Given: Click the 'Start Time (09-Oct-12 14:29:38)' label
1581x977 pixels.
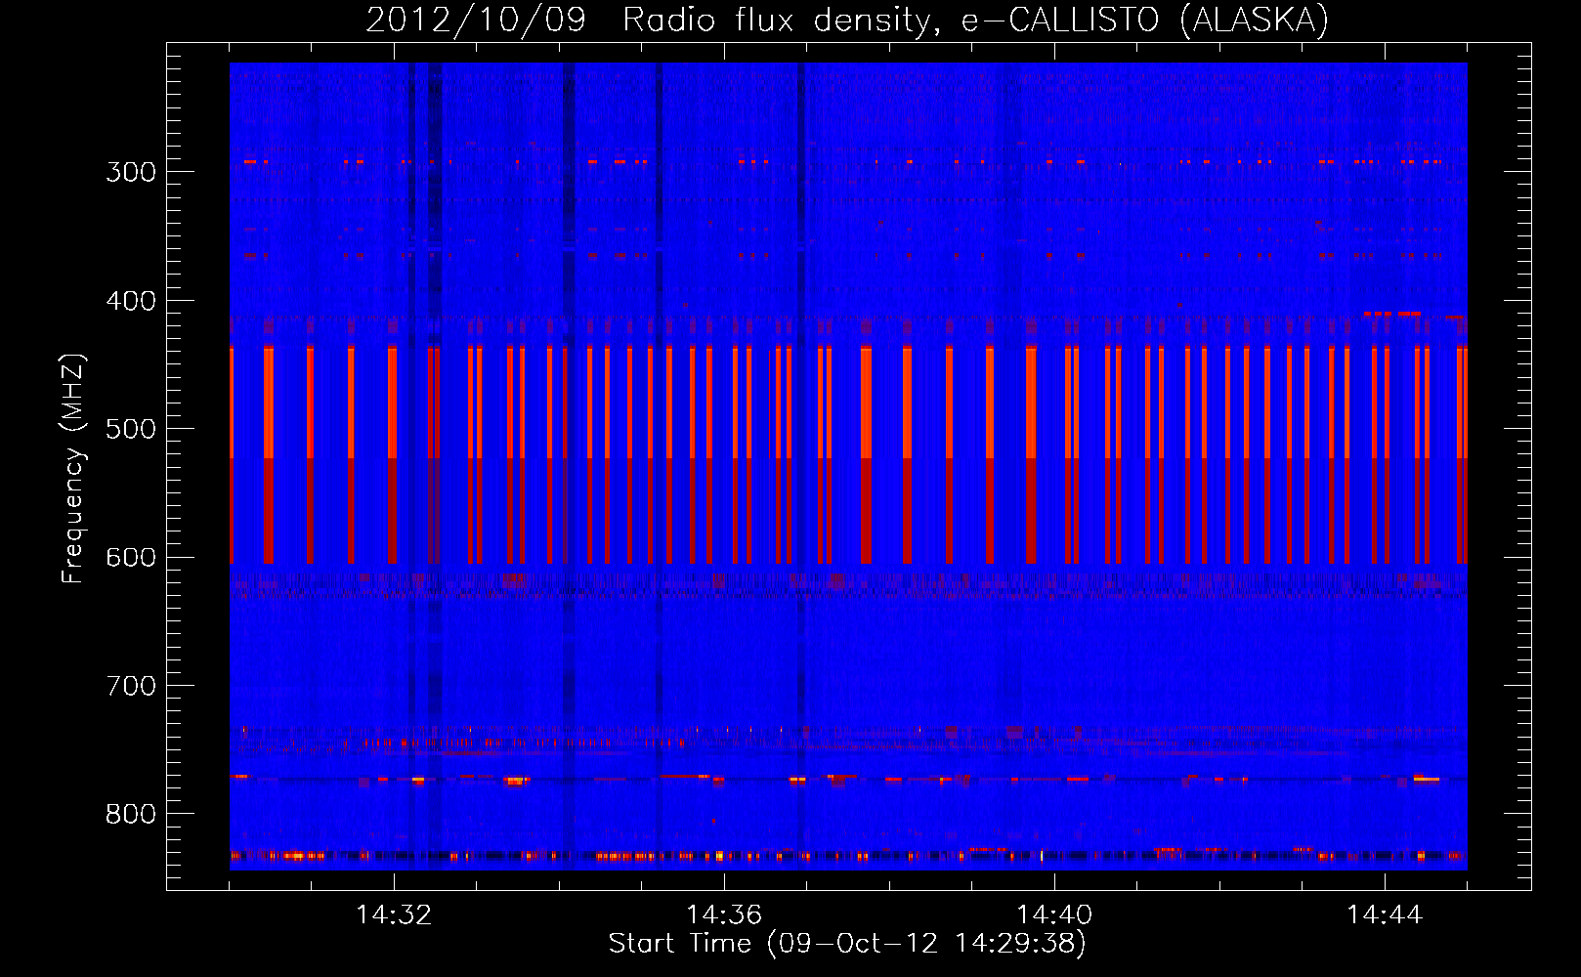Looking at the screenshot, I should click(847, 943).
